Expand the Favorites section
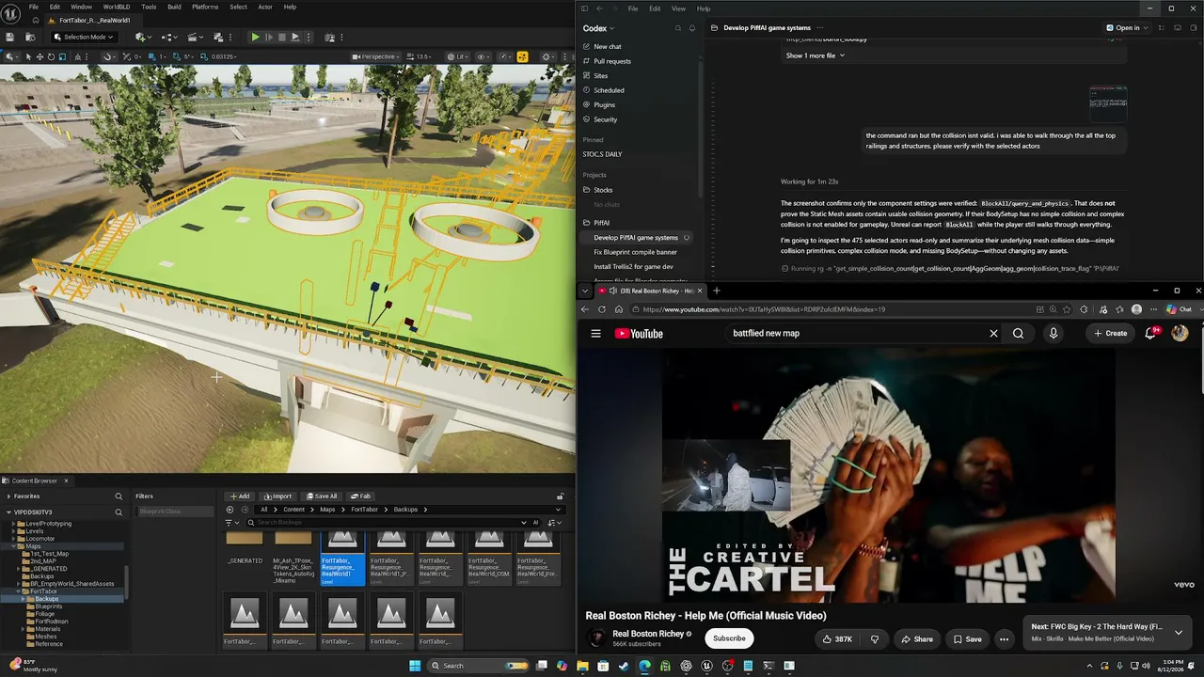 [8, 496]
